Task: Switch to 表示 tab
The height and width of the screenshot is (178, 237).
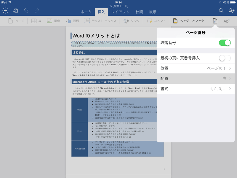Action: [153, 12]
